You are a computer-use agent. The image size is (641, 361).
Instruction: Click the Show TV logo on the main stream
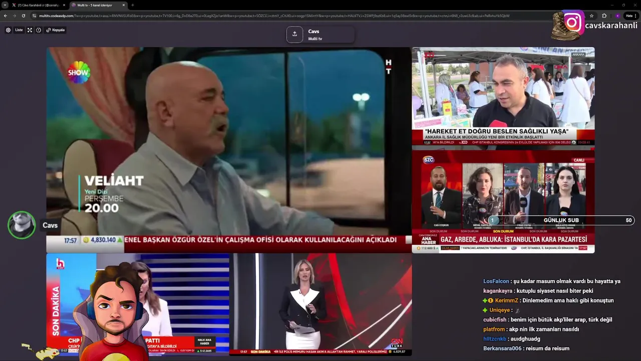79,72
